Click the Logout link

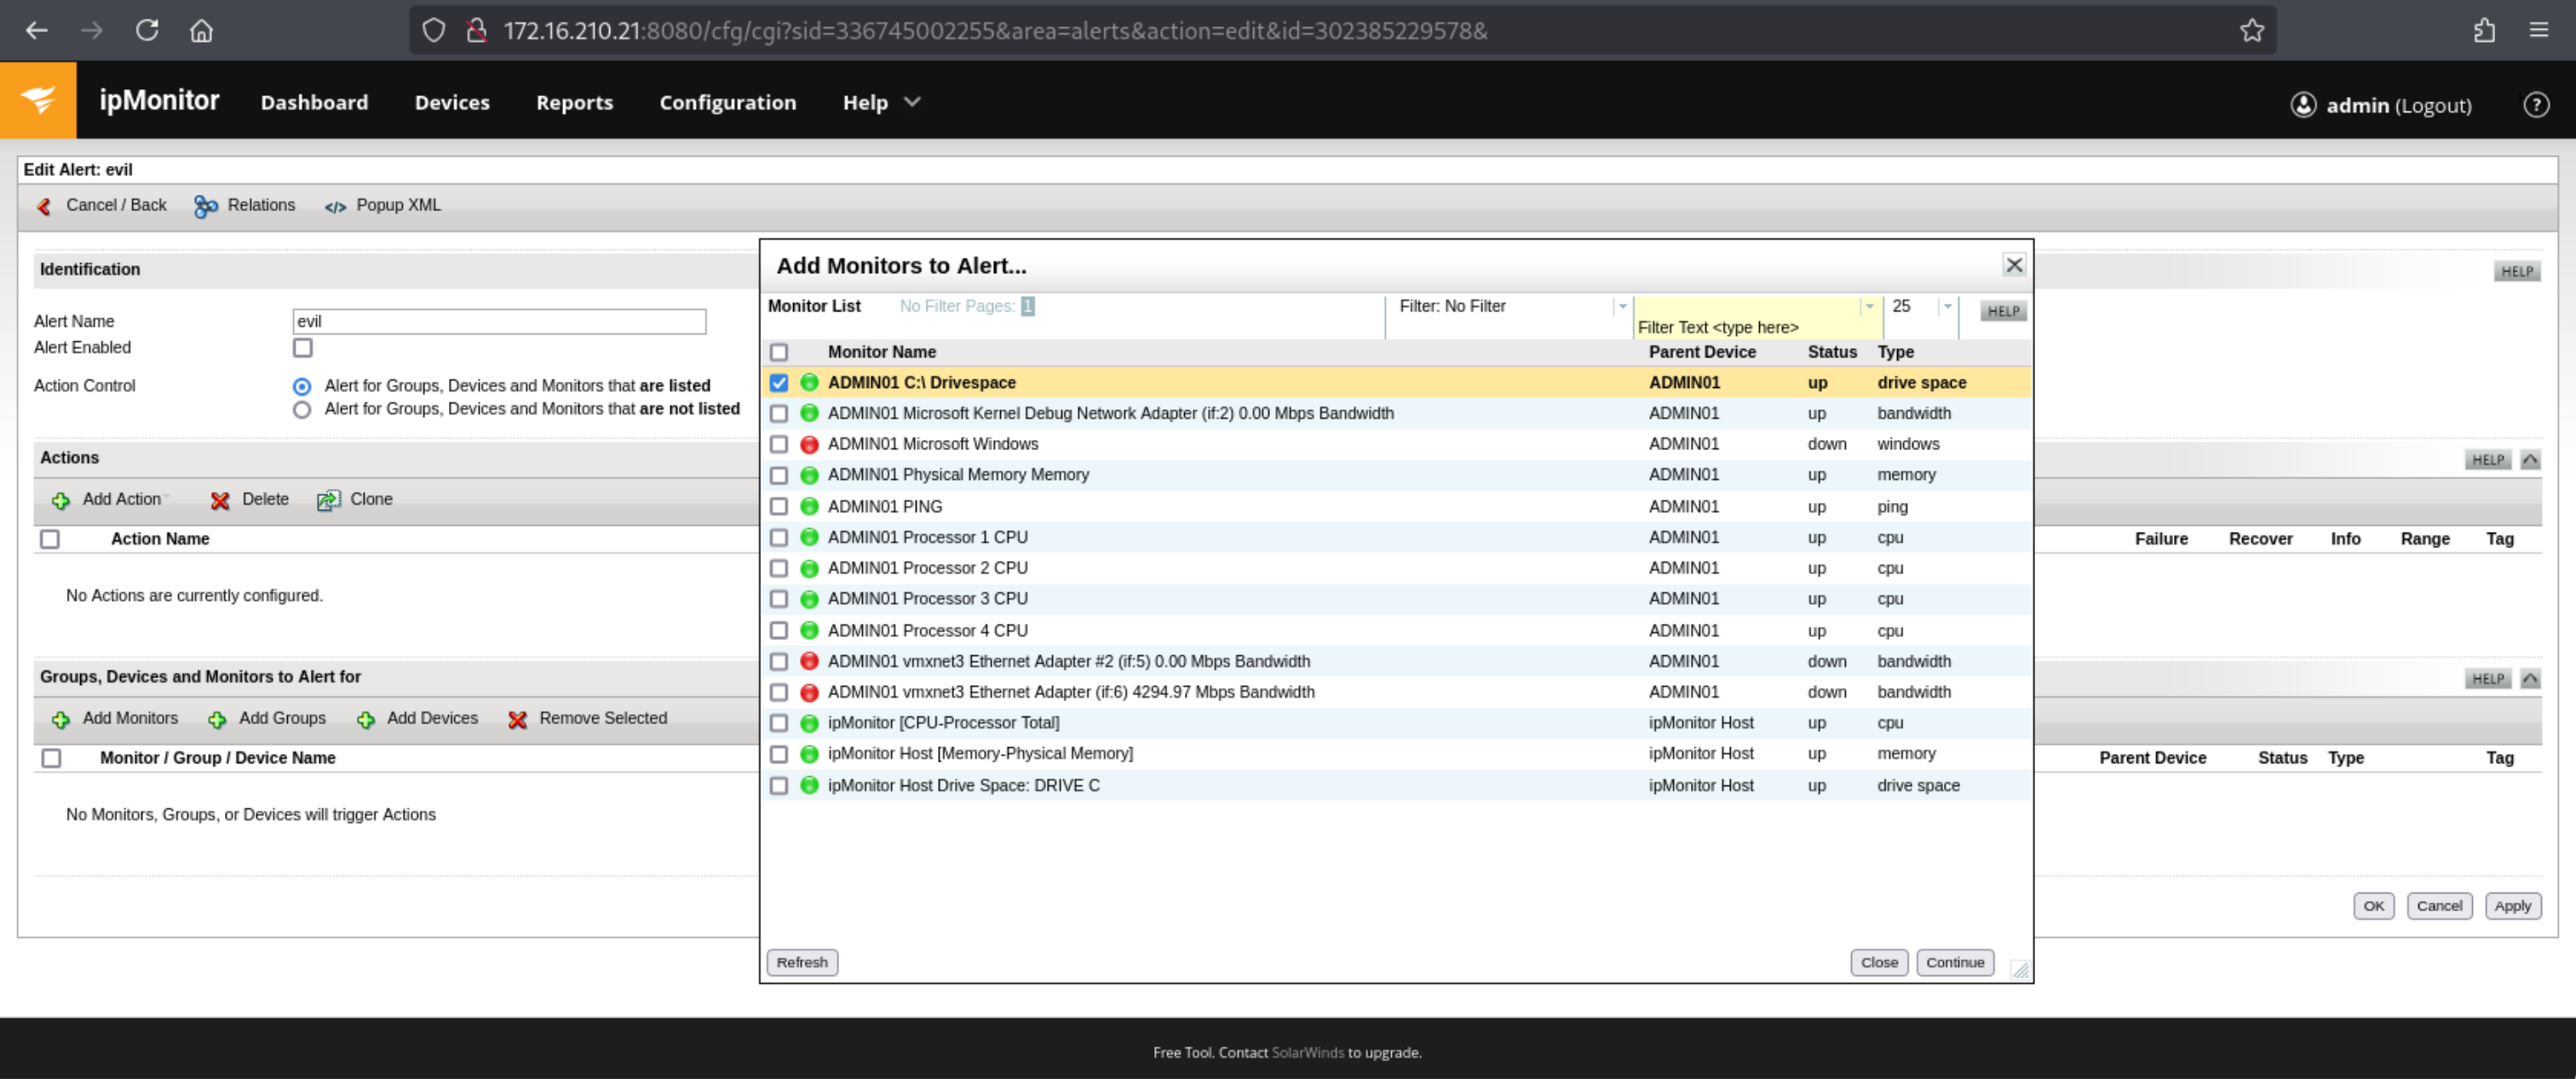2433,105
